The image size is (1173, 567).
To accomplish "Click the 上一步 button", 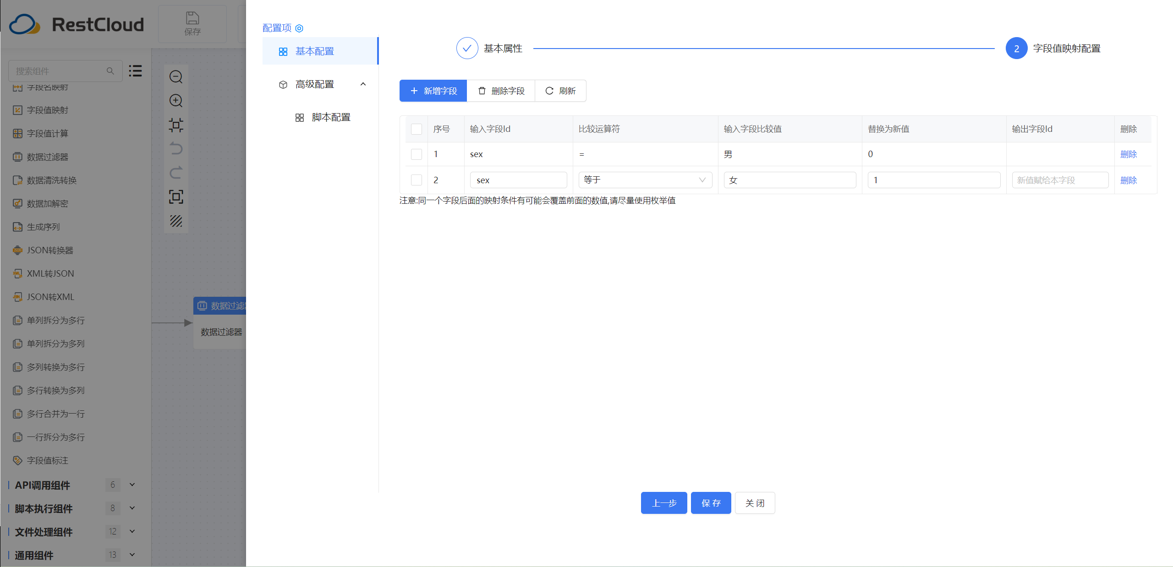I will [x=663, y=503].
